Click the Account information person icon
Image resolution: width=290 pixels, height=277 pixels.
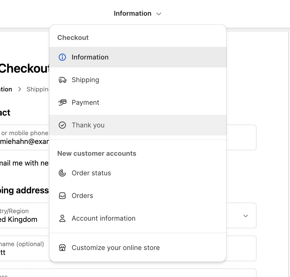point(62,218)
